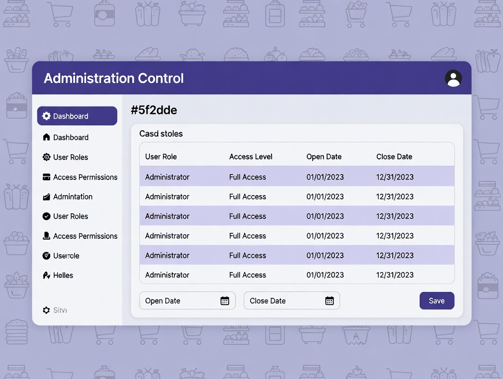Click the round icon beside Userrole
503x379 pixels.
pyautogui.click(x=46, y=256)
